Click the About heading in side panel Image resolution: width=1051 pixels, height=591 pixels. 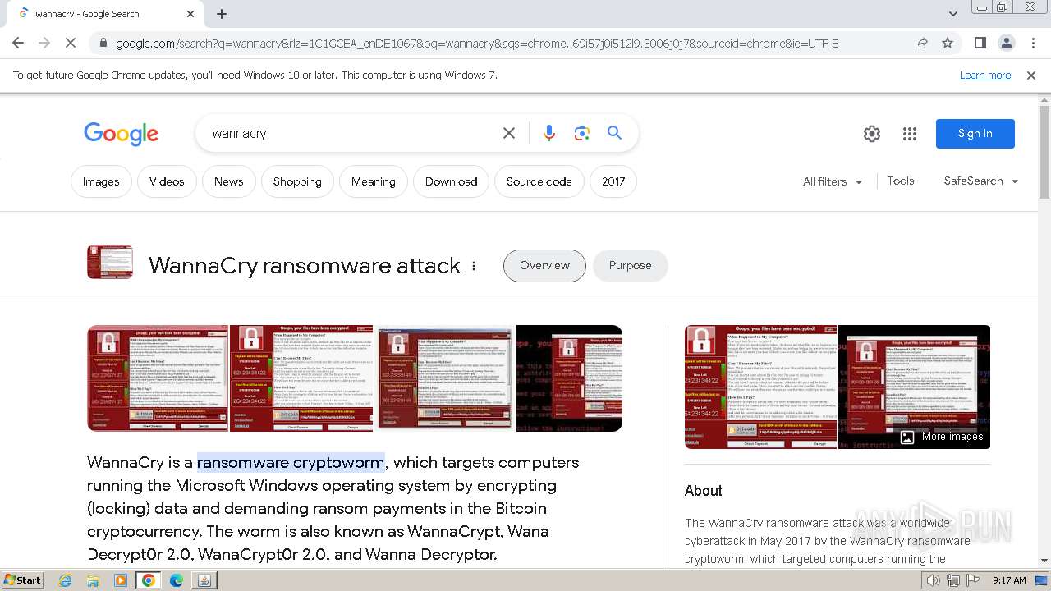point(704,491)
